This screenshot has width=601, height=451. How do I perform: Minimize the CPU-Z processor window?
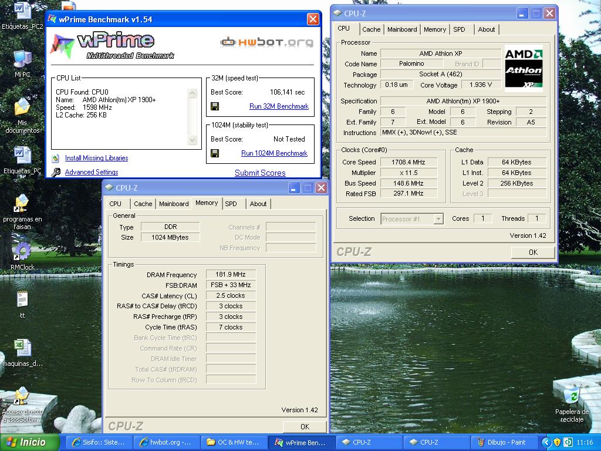[522, 14]
